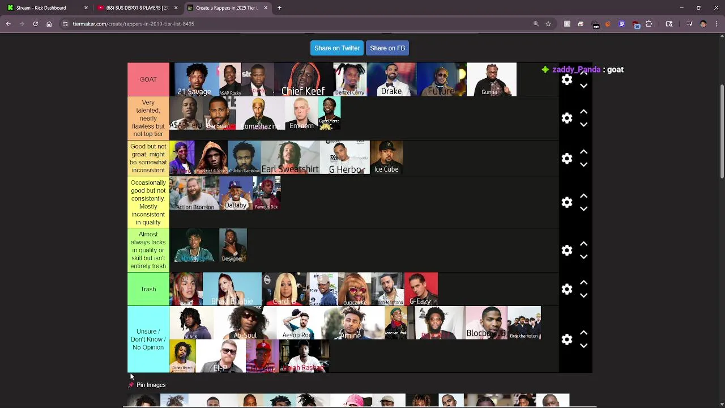The width and height of the screenshot is (725, 408).
Task: Select the Desiigner thumbnail
Action: pyautogui.click(x=232, y=245)
